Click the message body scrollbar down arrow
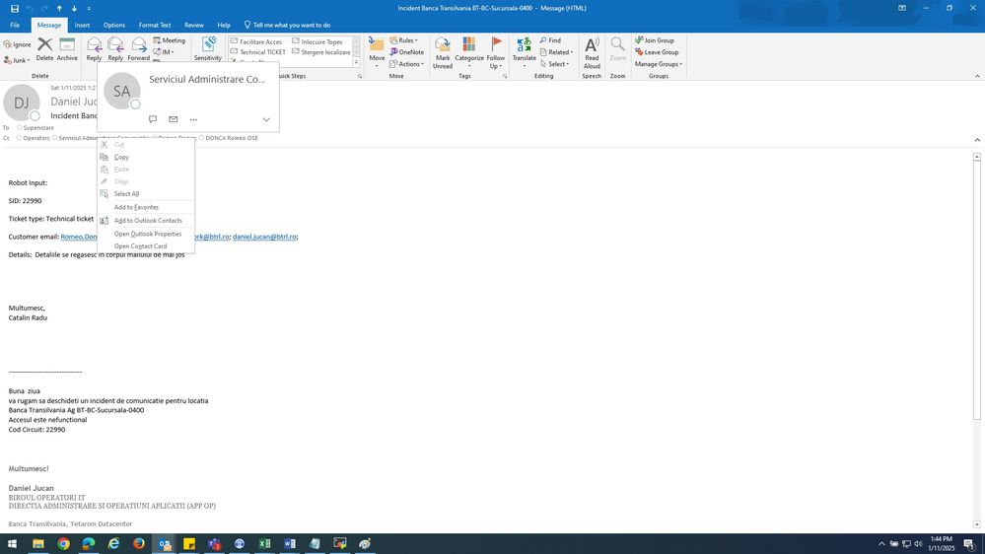 pos(977,524)
